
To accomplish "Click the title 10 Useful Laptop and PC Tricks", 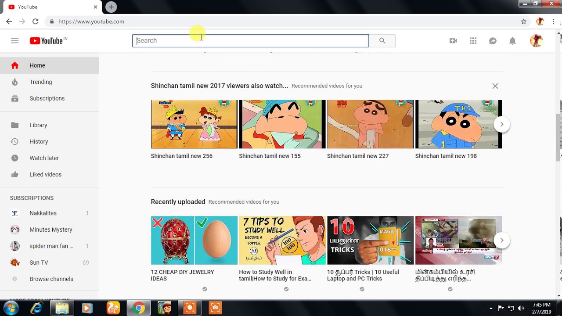I will click(363, 275).
